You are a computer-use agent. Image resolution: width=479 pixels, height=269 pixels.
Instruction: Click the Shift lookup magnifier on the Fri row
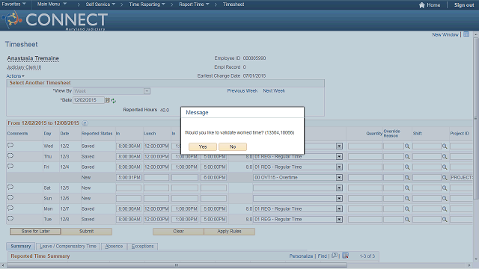pos(445,167)
